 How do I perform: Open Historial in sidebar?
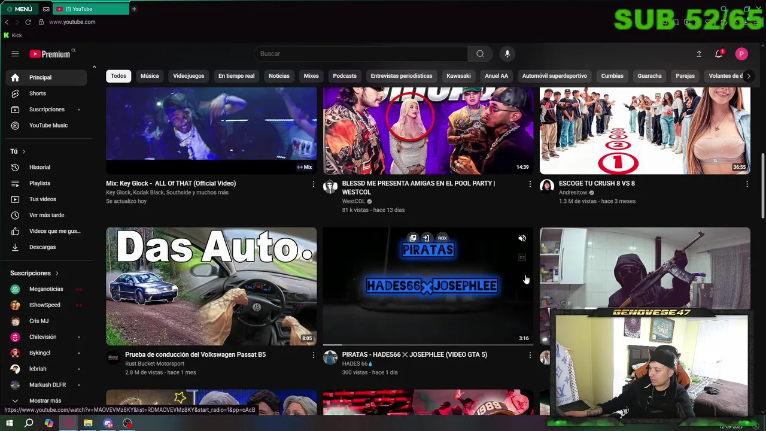coord(46,168)
